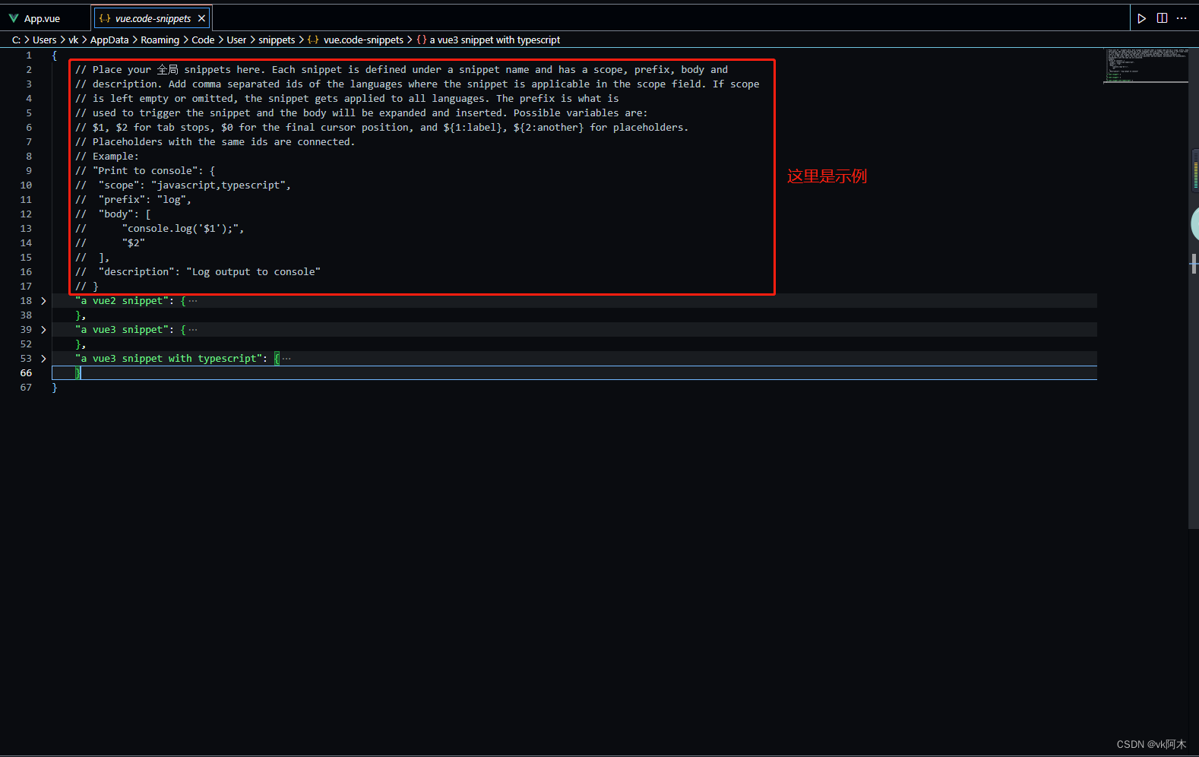
Task: Click ellipsis after "a vue3 snippet with typescript"
Action: point(286,359)
